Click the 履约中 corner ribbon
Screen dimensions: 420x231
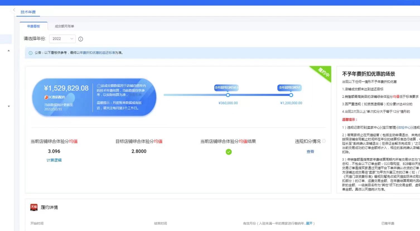(x=324, y=72)
